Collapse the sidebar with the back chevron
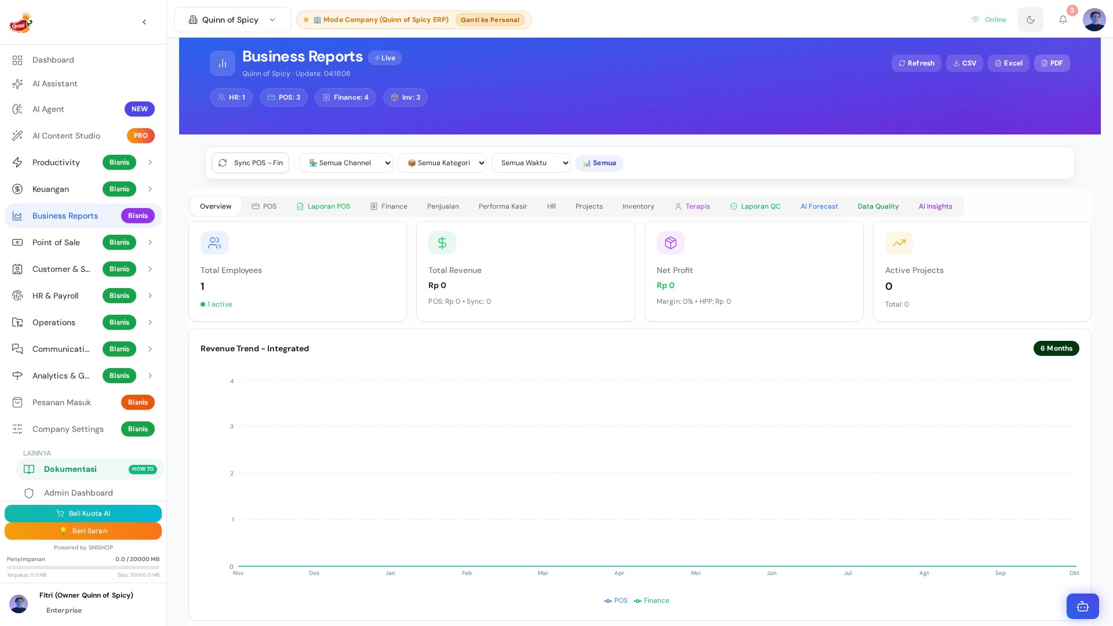1113x626 pixels. click(144, 22)
